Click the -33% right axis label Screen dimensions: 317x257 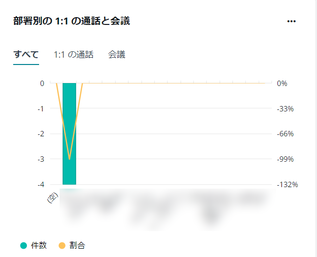tap(285, 109)
